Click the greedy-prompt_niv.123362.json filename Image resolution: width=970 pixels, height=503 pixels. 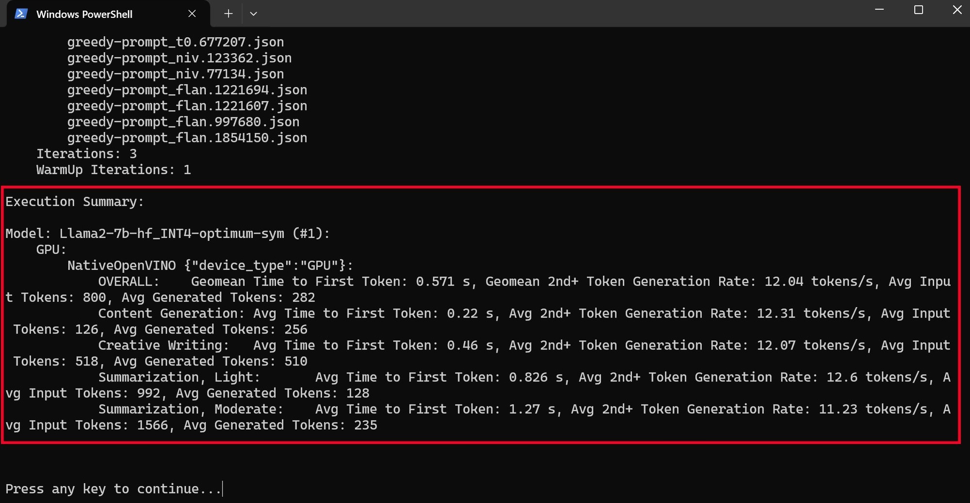point(179,58)
